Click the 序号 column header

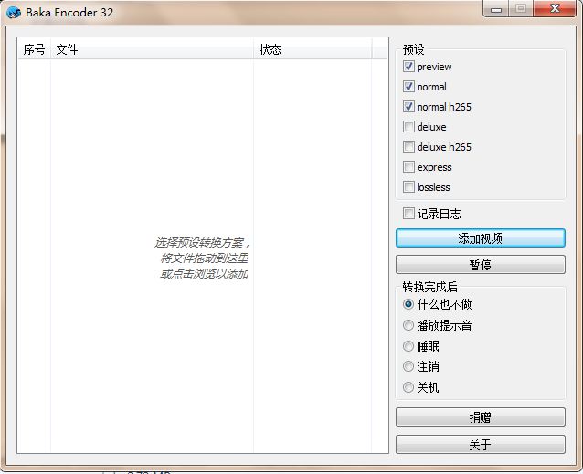tap(34, 49)
